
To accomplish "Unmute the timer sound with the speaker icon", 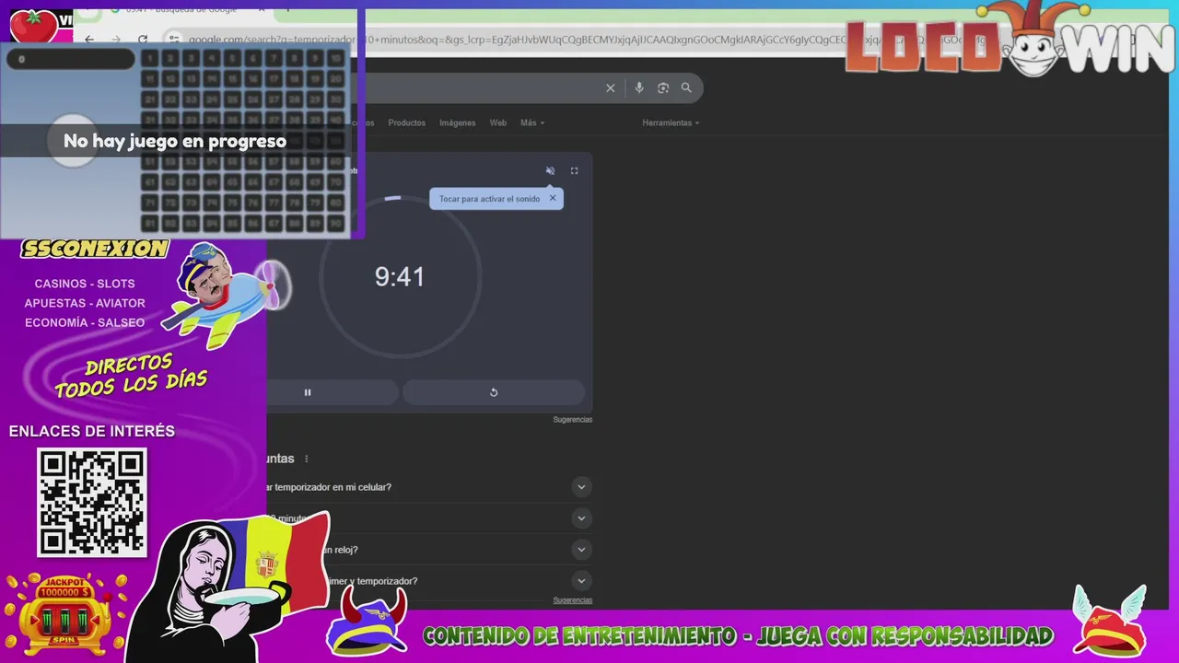I will click(x=550, y=170).
